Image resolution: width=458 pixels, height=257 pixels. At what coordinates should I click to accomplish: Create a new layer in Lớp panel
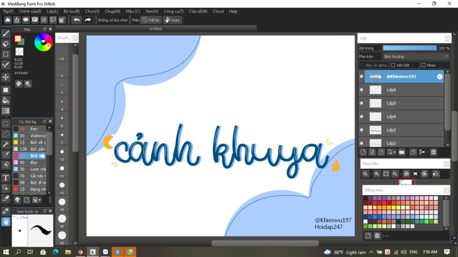pos(363,152)
